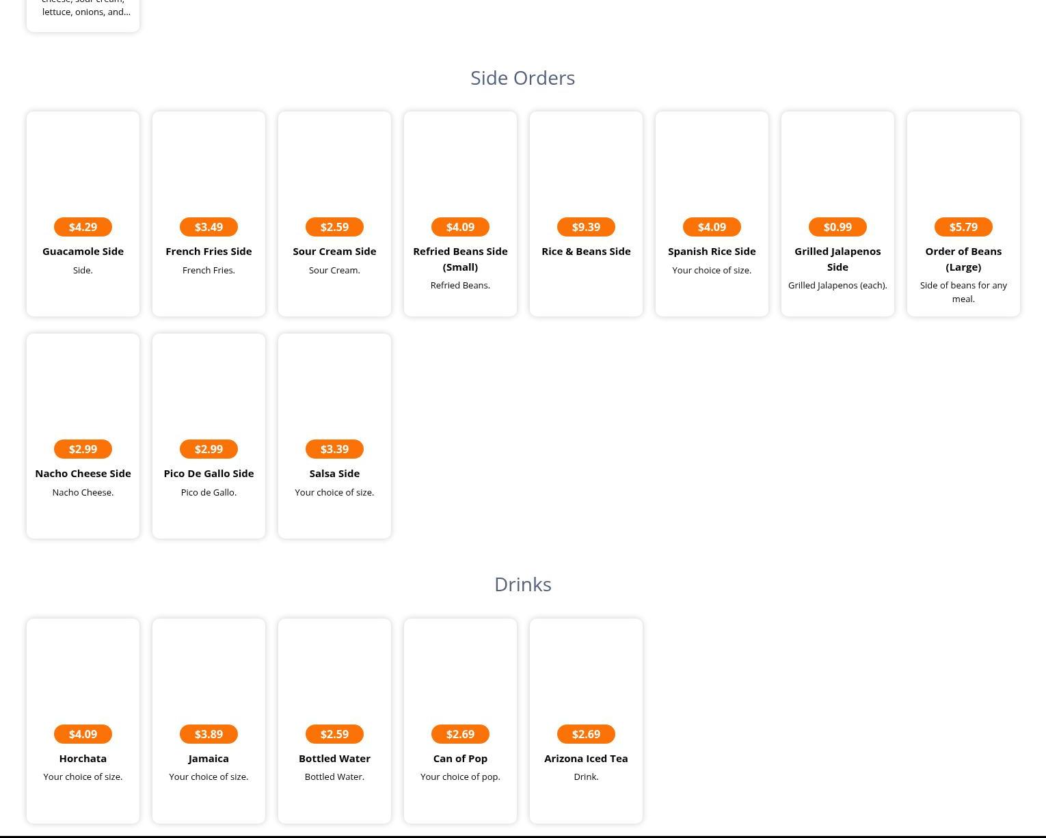The width and height of the screenshot is (1046, 838).
Task: Select the Nacho Cheese Side name
Action: click(83, 474)
